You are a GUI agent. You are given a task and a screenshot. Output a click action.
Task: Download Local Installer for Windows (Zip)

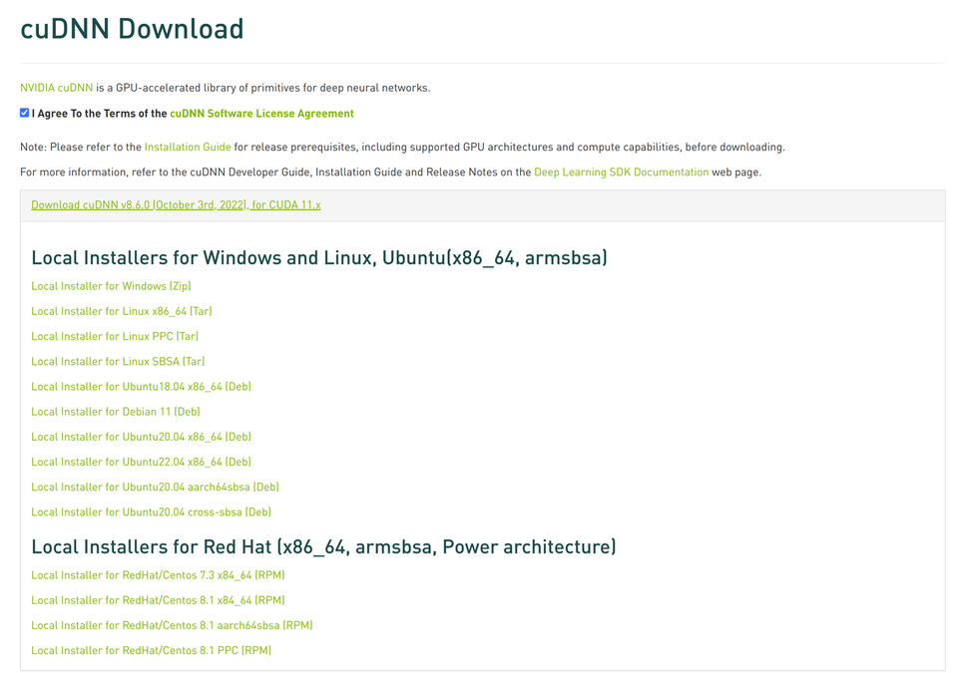click(111, 286)
